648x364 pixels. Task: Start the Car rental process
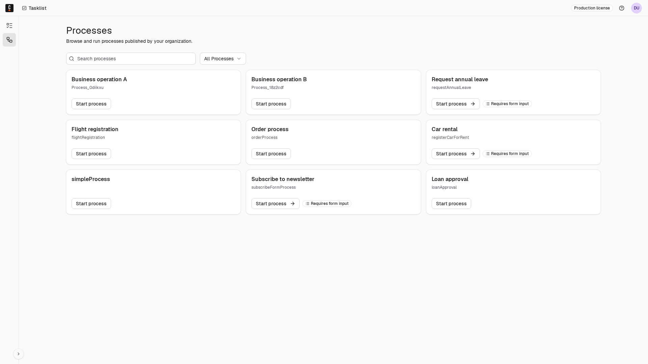456,154
